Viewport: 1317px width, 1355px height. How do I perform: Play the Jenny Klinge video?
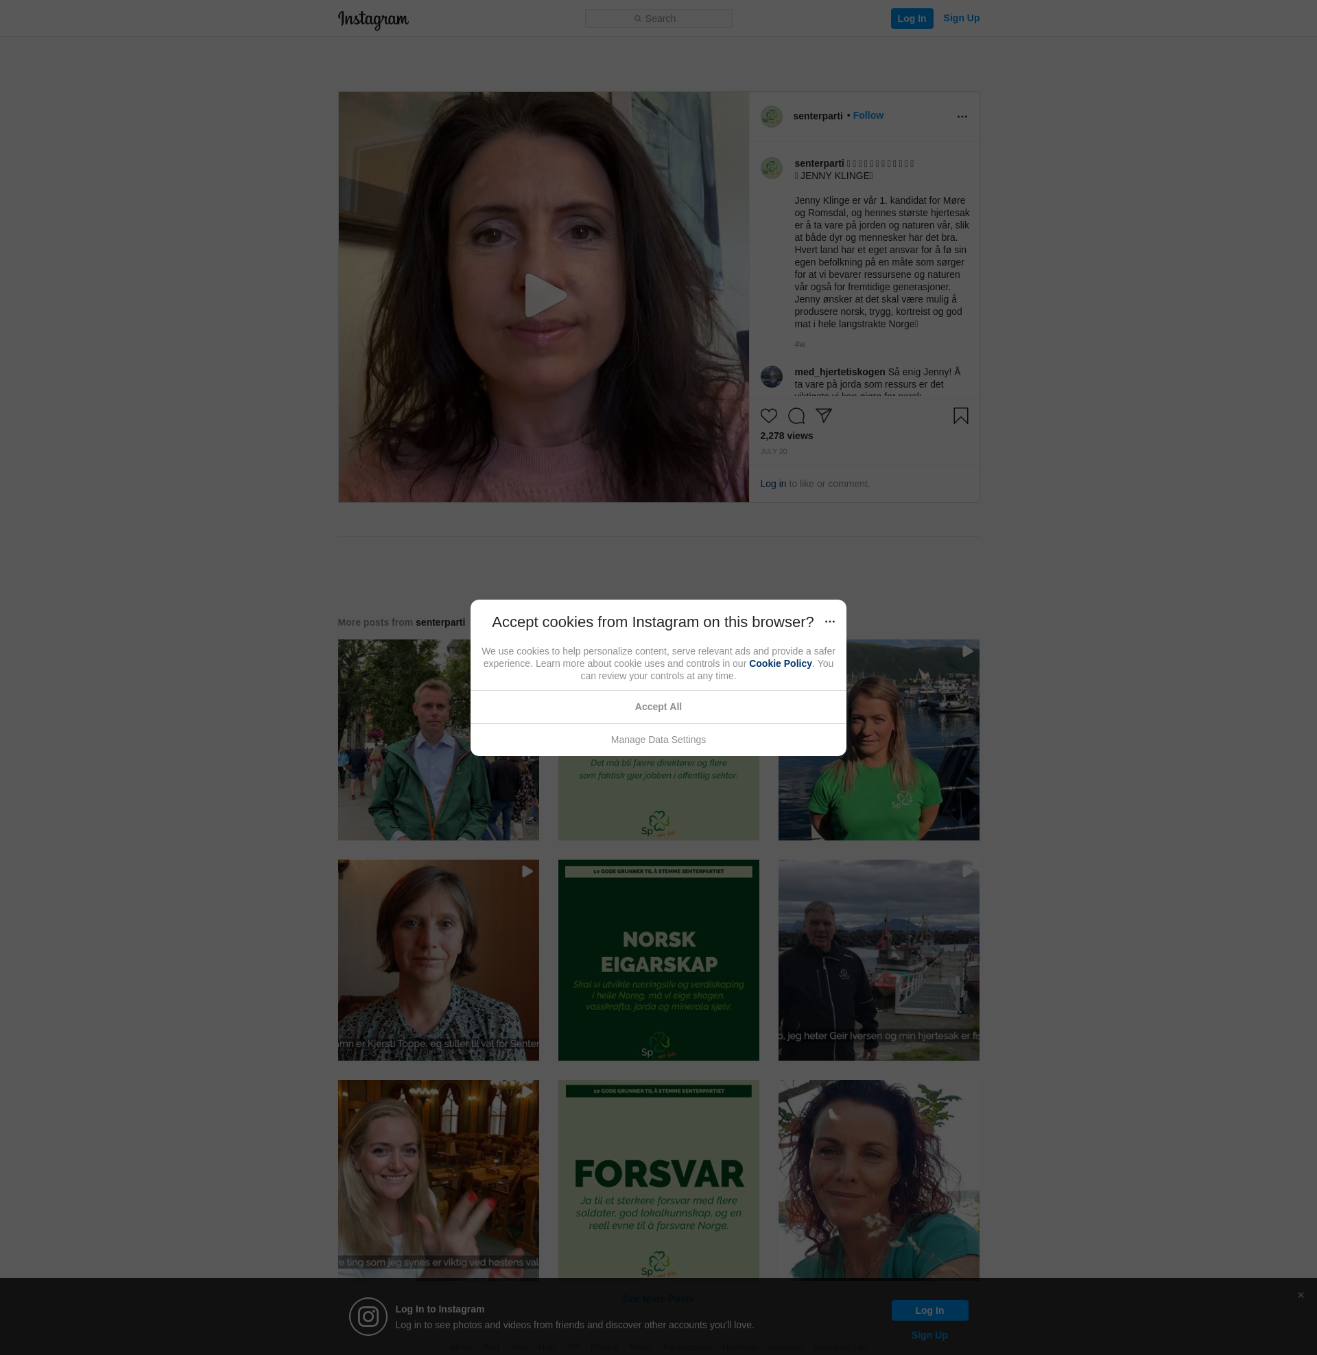coord(544,296)
